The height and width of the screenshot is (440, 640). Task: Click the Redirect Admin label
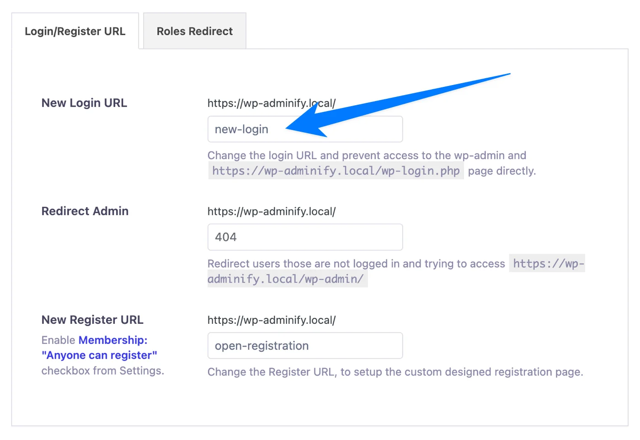coord(85,211)
